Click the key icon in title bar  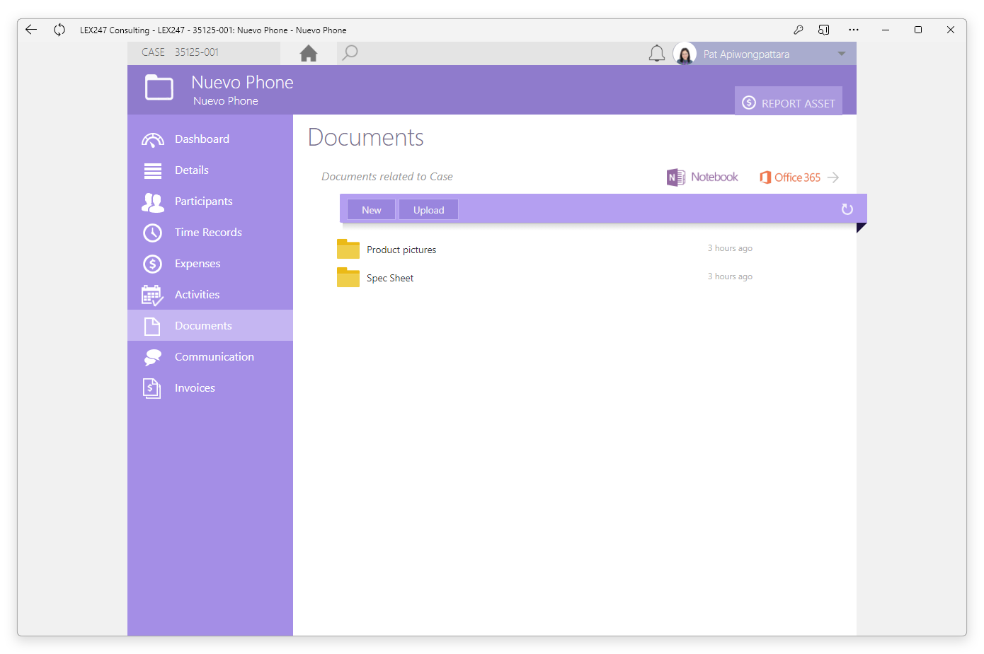[x=799, y=30]
